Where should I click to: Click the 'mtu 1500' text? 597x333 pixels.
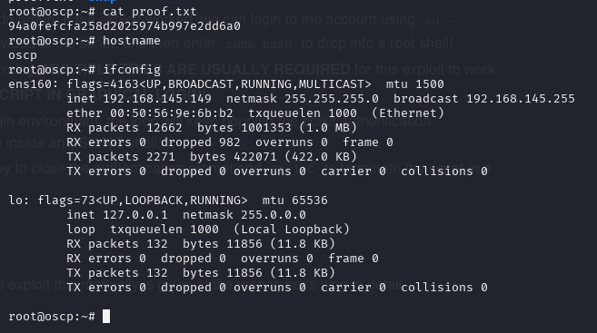[x=415, y=84]
